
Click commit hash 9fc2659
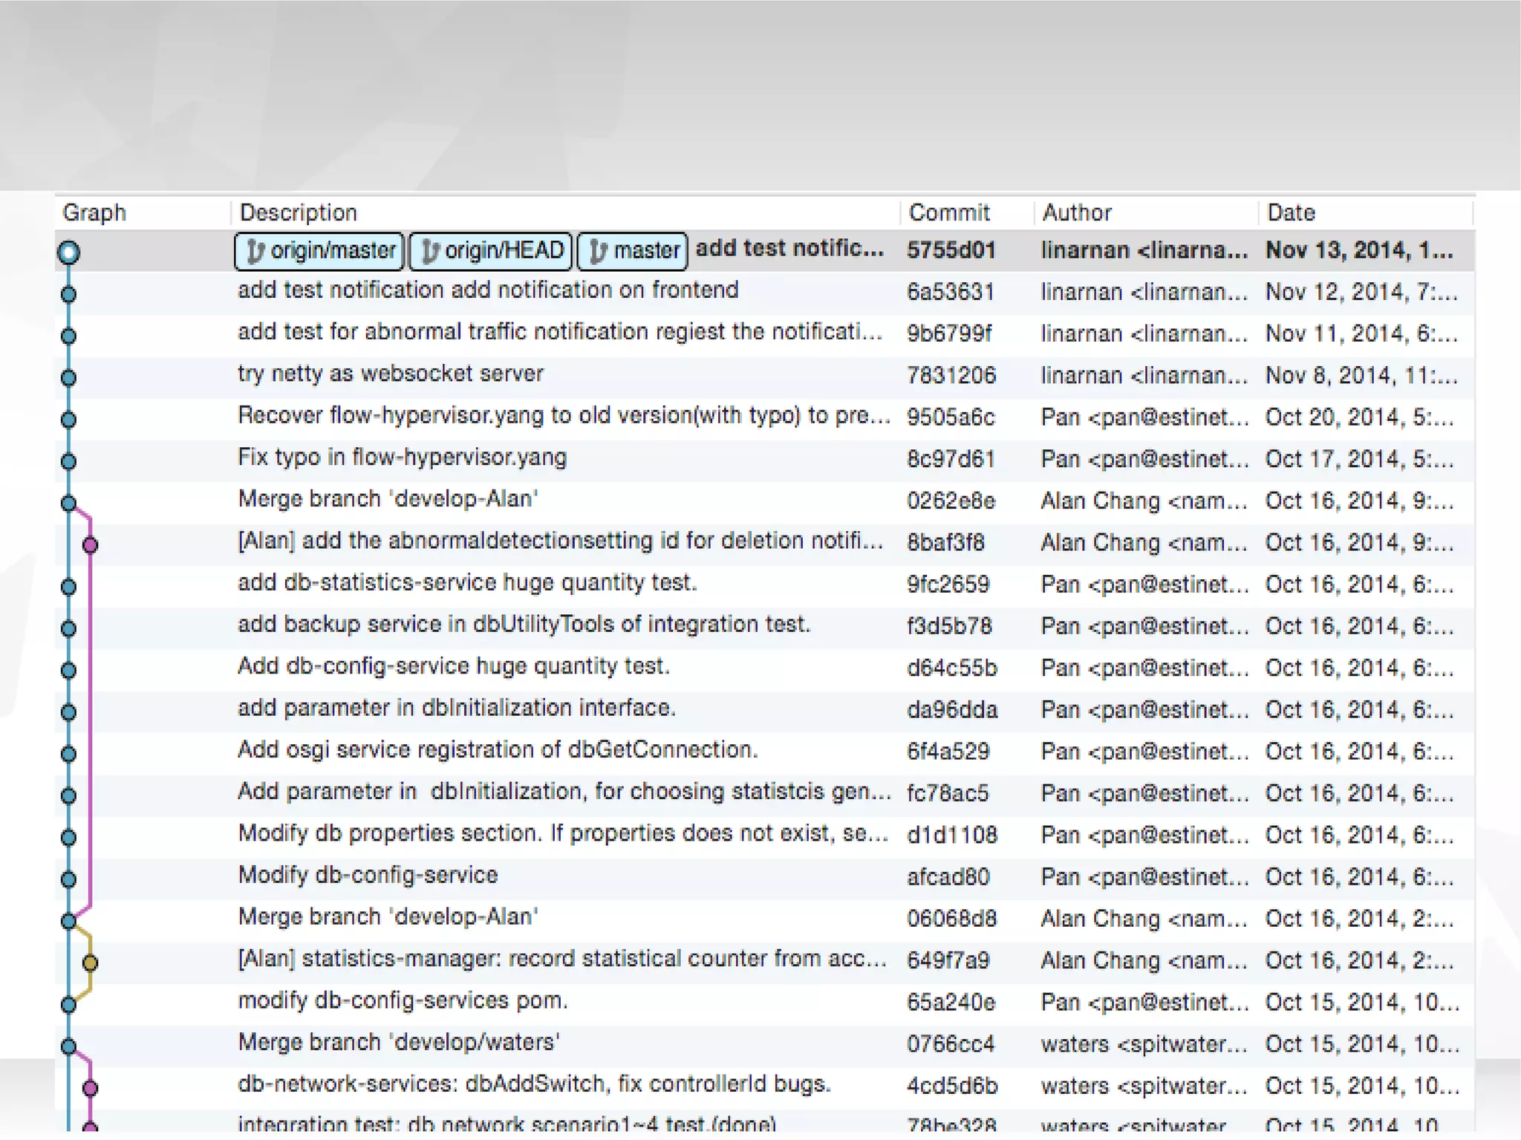click(x=948, y=584)
